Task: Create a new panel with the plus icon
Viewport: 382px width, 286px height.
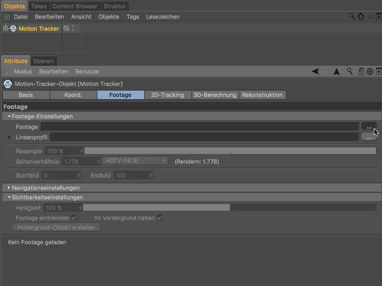Action: click(378, 71)
